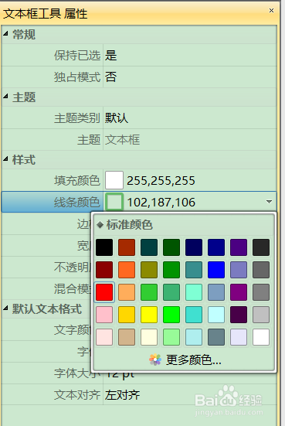Screen dimensions: 285x426
Task: Pick the black swatch in the palette
Action: point(104,247)
